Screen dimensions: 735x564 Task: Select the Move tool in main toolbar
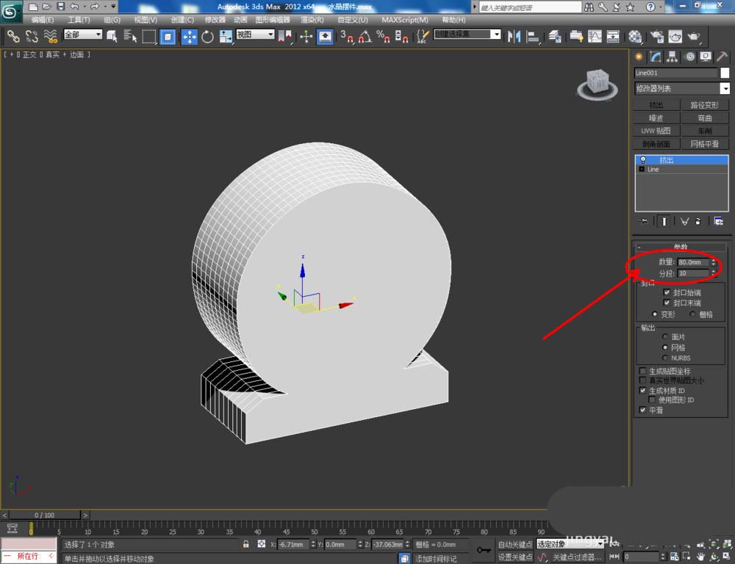189,37
